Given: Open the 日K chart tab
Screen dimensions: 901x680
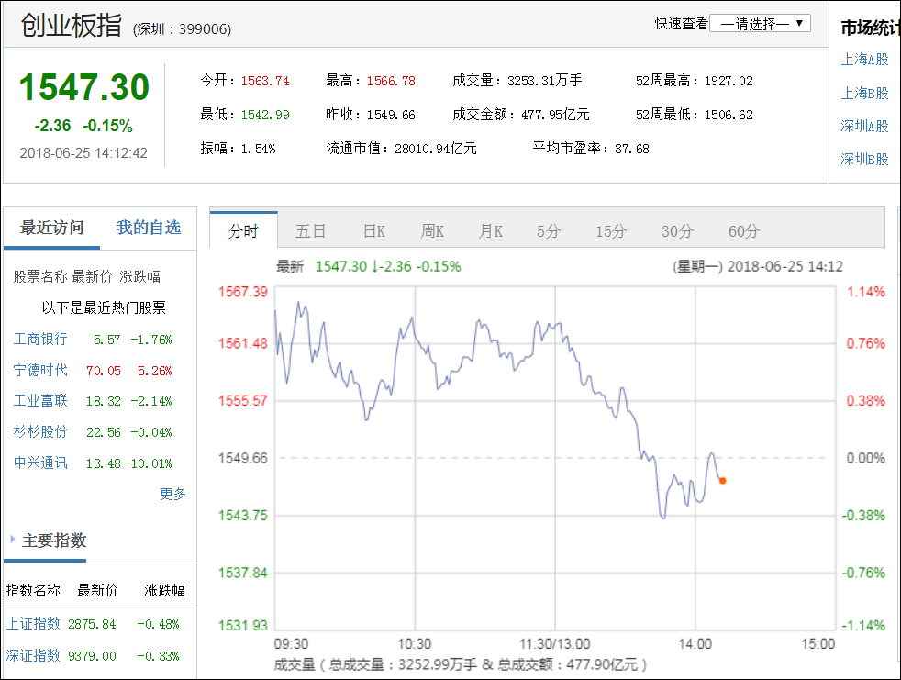Looking at the screenshot, I should (373, 231).
